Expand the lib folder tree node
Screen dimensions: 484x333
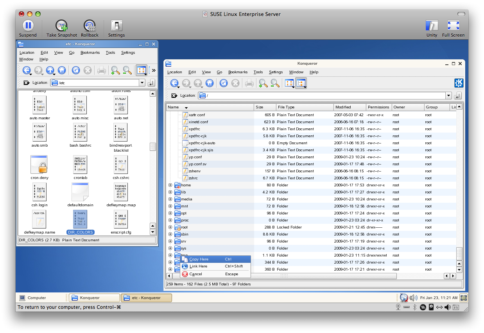[170, 192]
